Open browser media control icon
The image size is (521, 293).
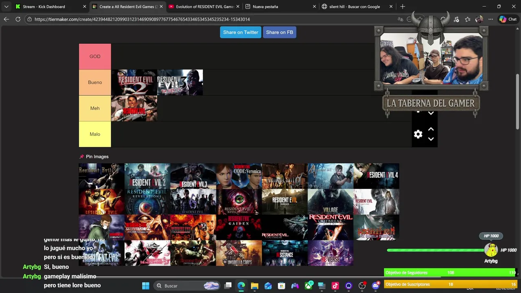point(456,19)
